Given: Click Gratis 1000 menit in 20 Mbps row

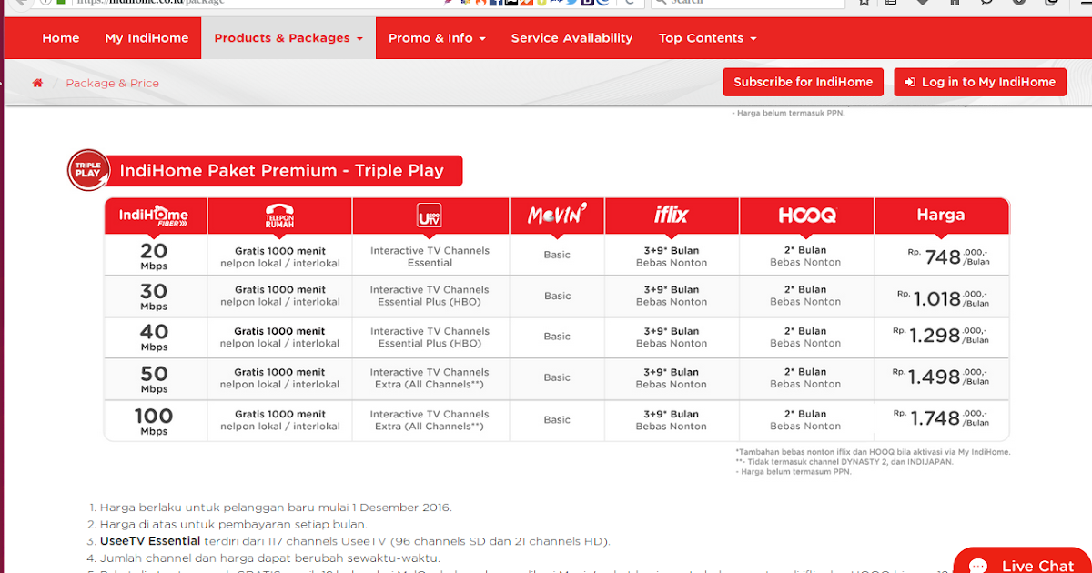Looking at the screenshot, I should click(279, 251).
